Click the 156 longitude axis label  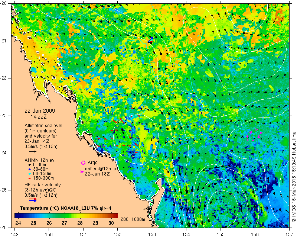click(x=255, y=235)
